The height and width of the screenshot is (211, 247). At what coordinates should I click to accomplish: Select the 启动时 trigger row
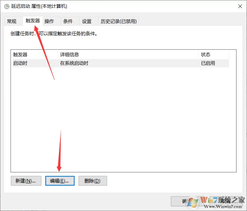coord(121,63)
